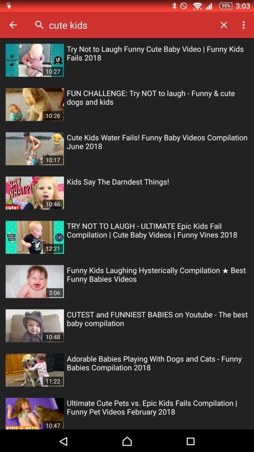
Task: Open thumbnail with 10:17 duration badge
Action: (34, 149)
